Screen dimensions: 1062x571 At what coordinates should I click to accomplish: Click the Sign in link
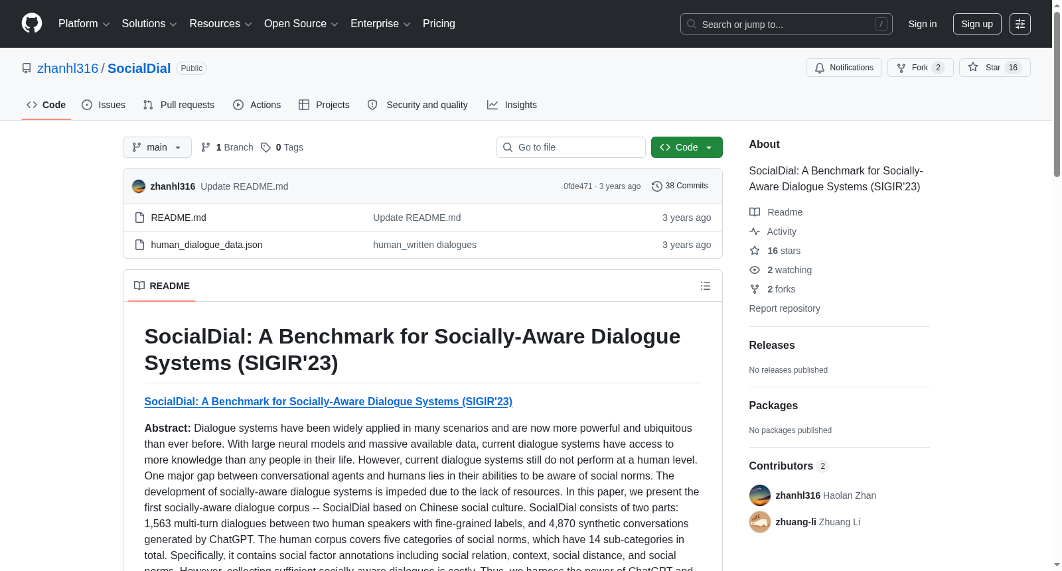[923, 24]
